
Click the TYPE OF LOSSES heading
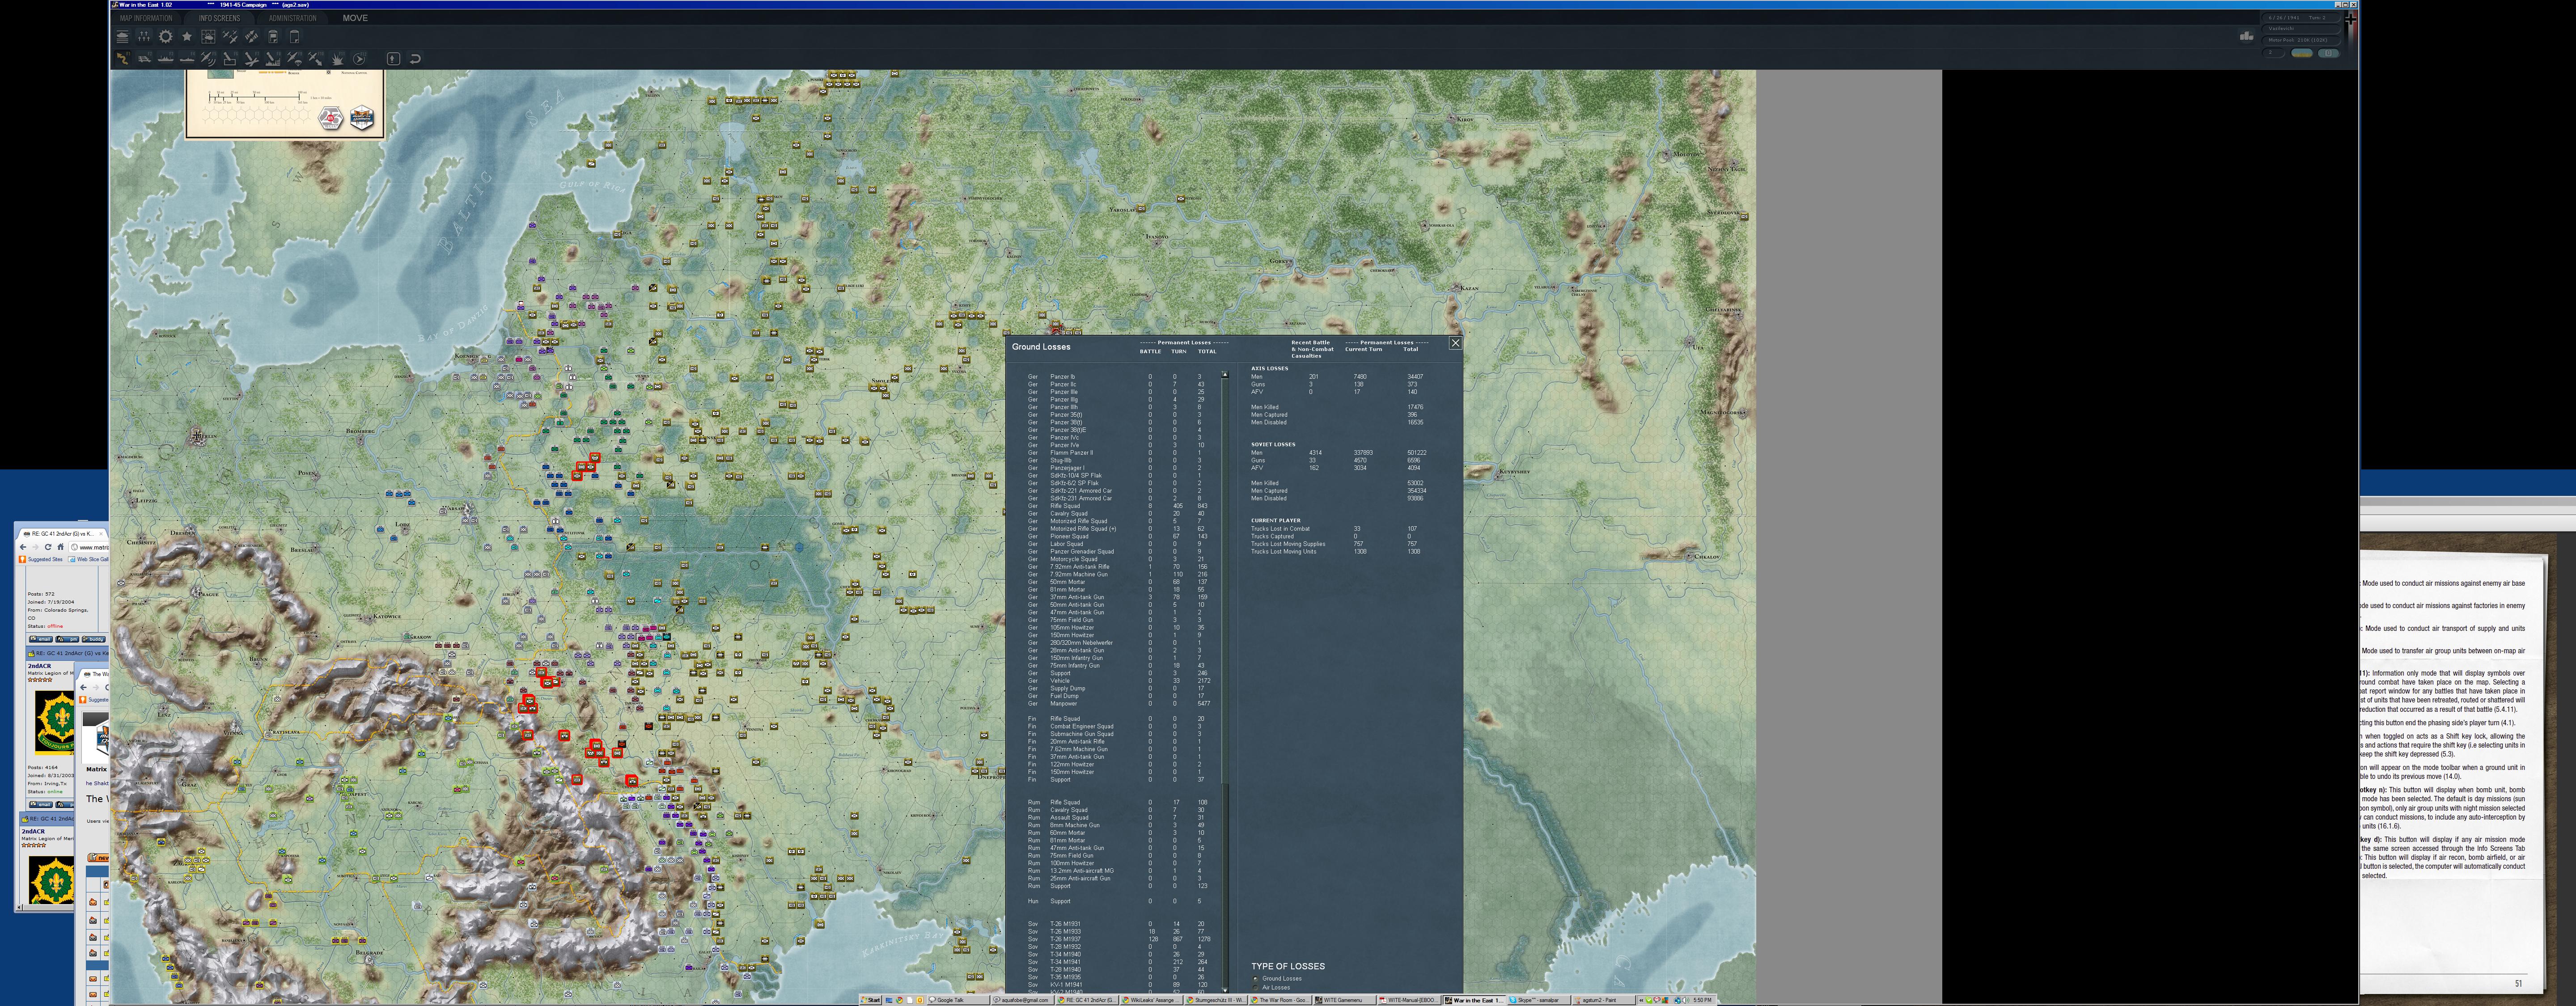click(x=1288, y=966)
